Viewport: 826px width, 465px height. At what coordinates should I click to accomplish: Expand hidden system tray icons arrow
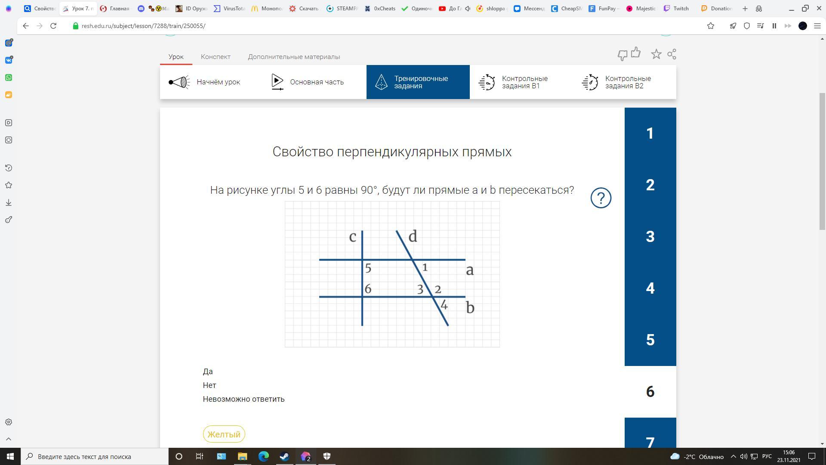coord(734,456)
